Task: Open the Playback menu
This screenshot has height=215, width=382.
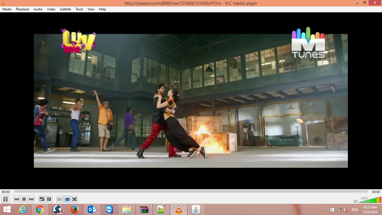Action: point(22,9)
